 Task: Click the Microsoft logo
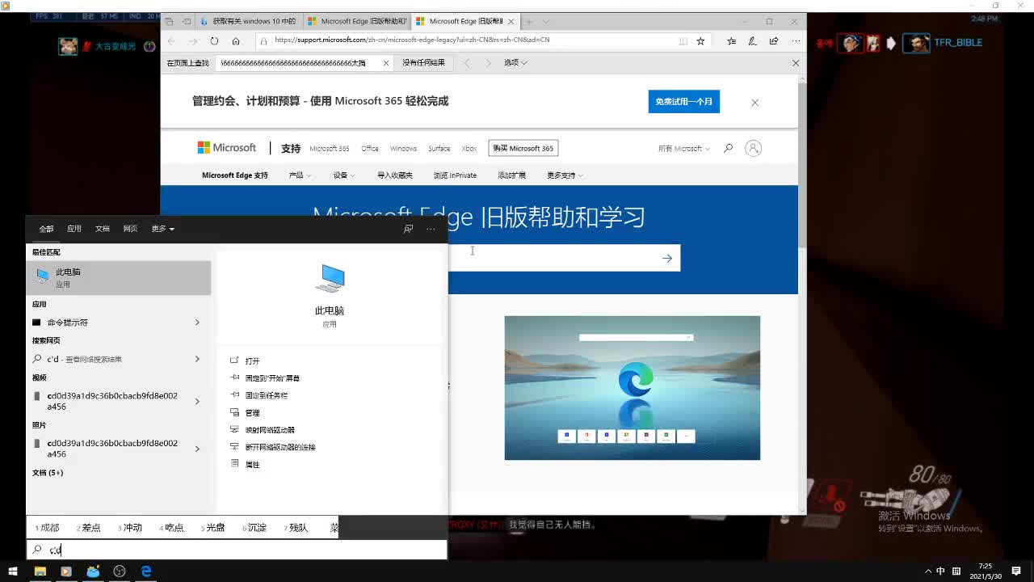tap(226, 148)
